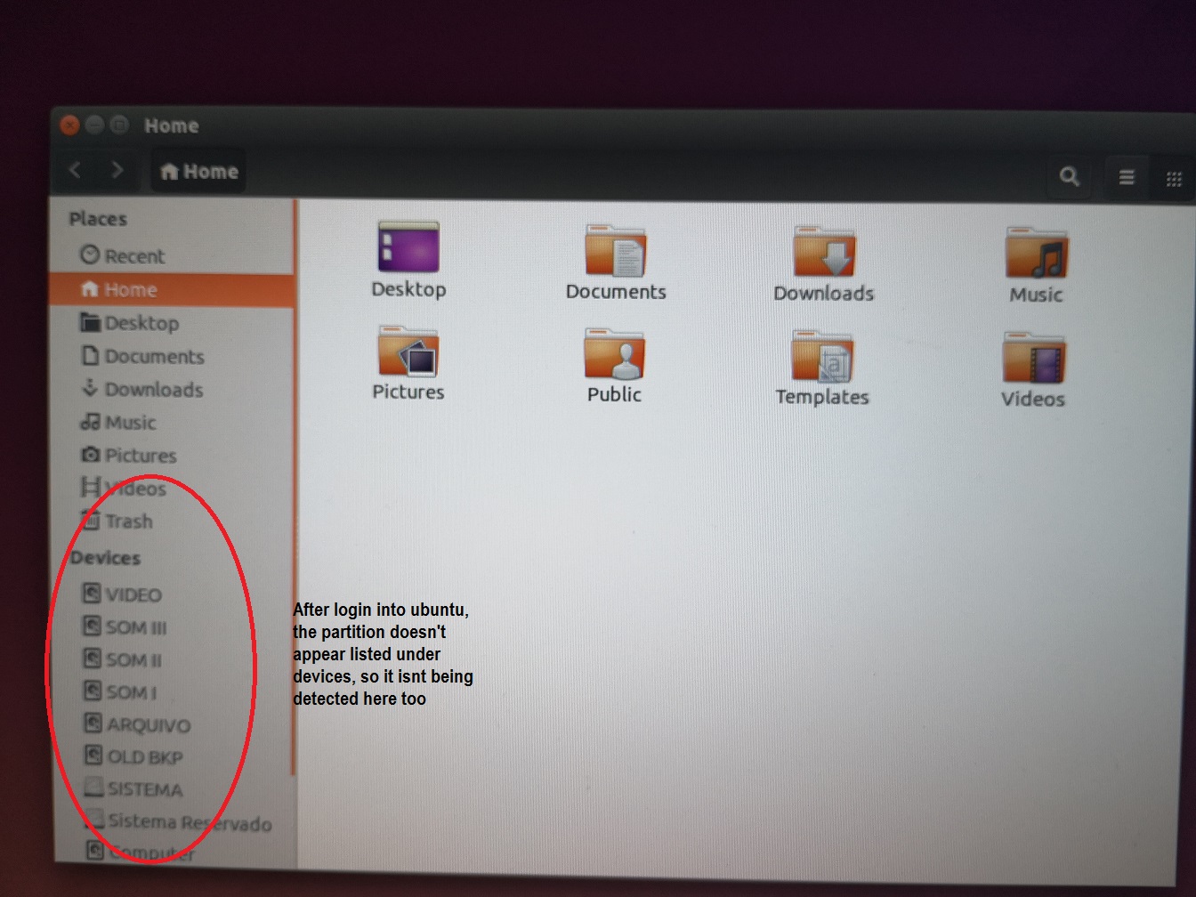Select Documents in the sidebar
Image resolution: width=1196 pixels, height=897 pixels.
(x=172, y=356)
